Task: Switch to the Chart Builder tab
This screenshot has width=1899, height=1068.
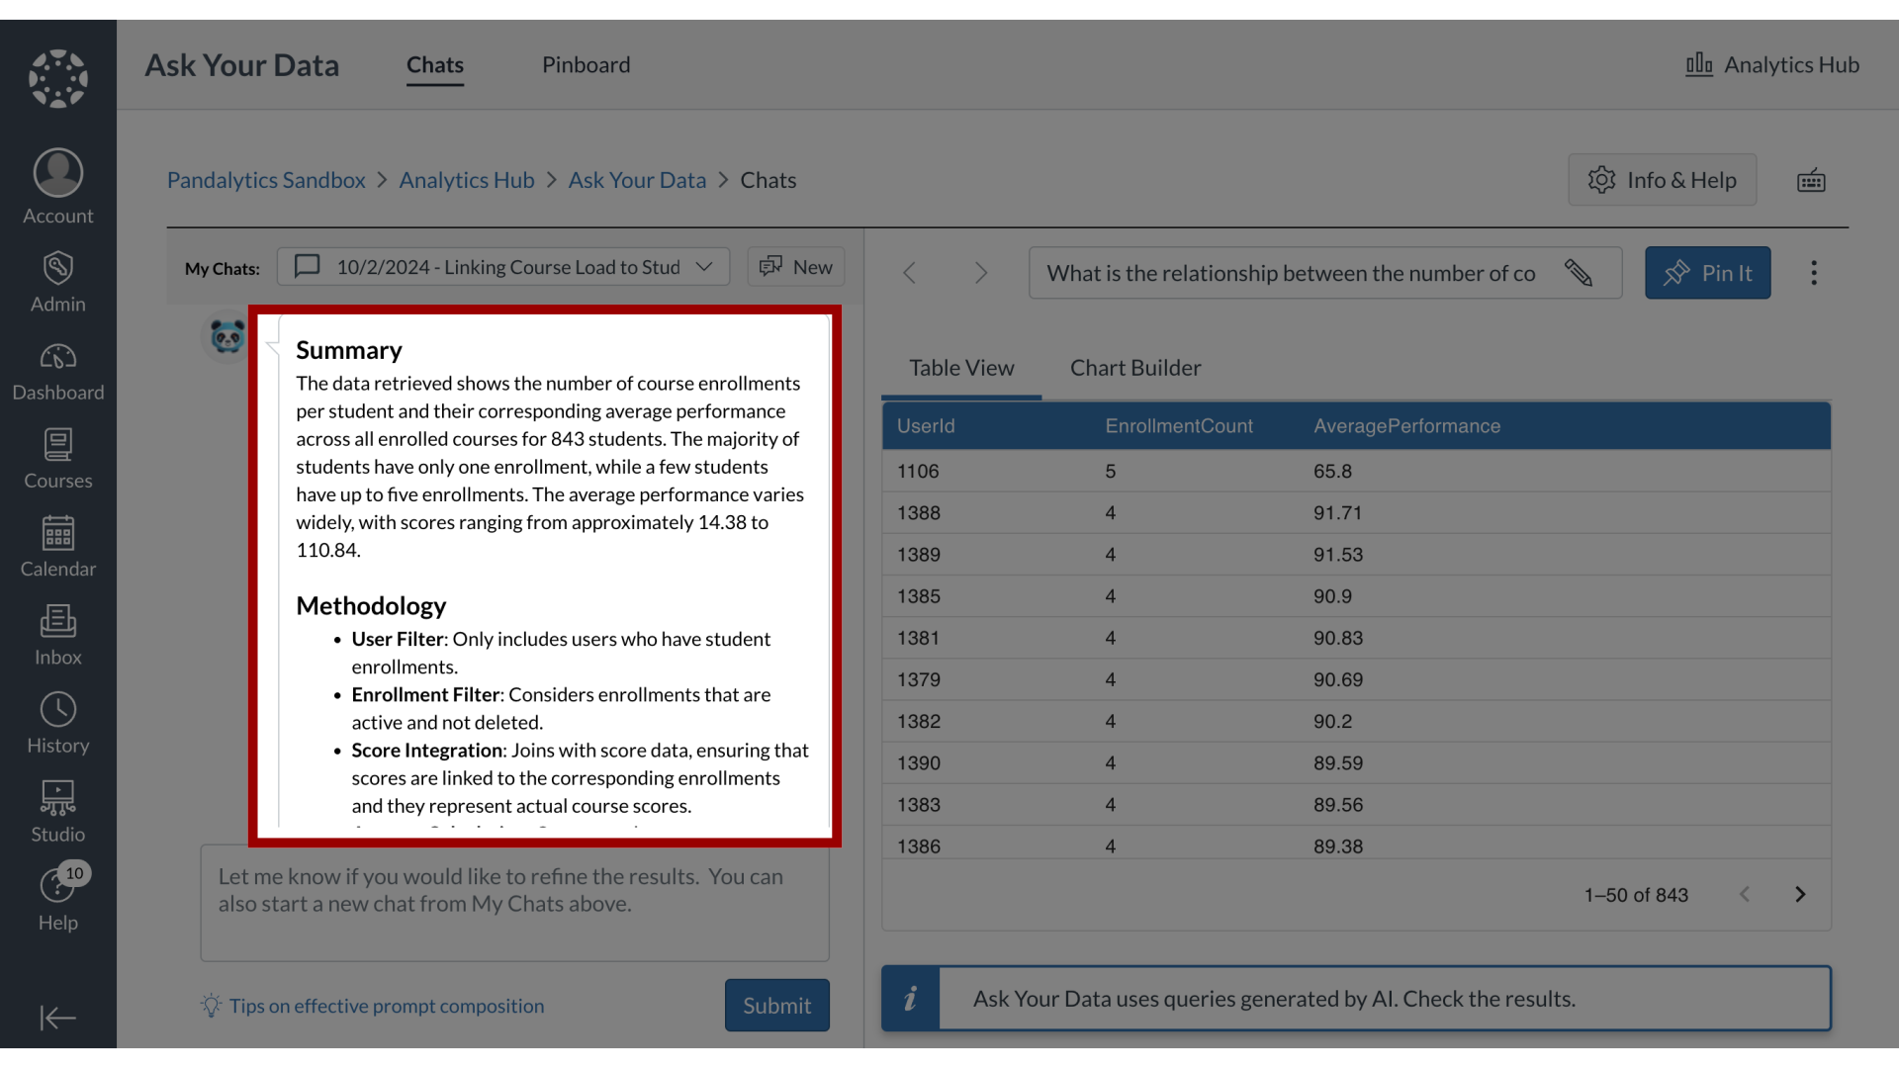Action: 1134,367
